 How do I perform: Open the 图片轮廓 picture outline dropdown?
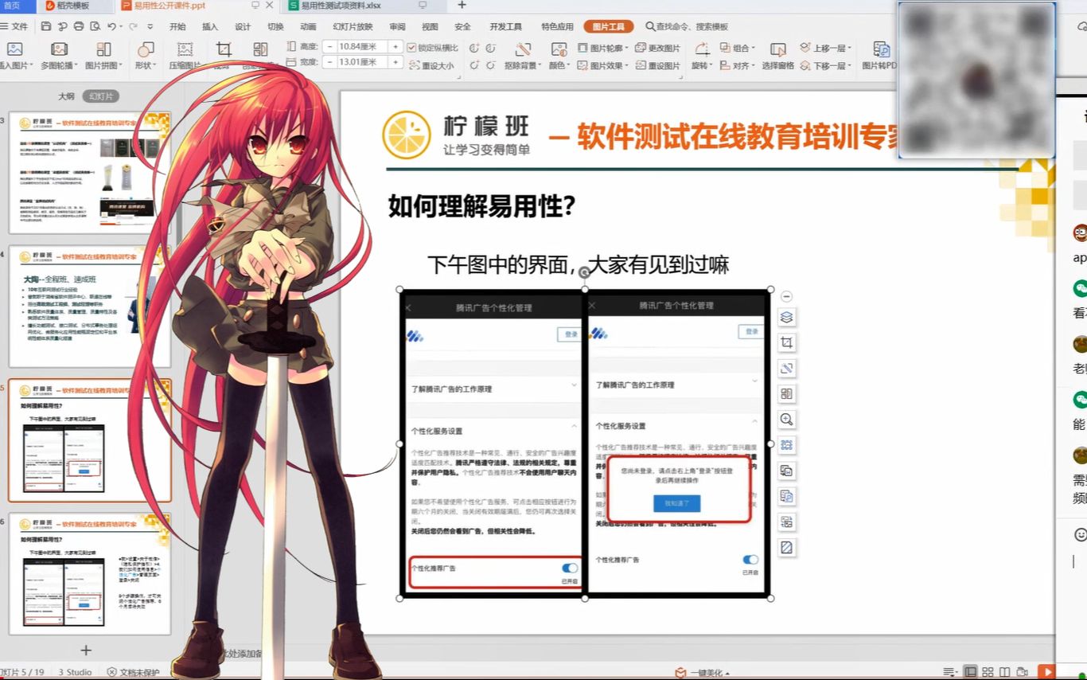click(x=602, y=48)
